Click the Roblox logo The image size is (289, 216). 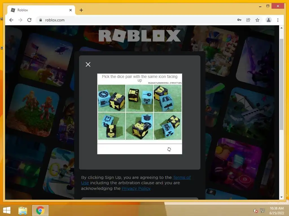pos(139,36)
